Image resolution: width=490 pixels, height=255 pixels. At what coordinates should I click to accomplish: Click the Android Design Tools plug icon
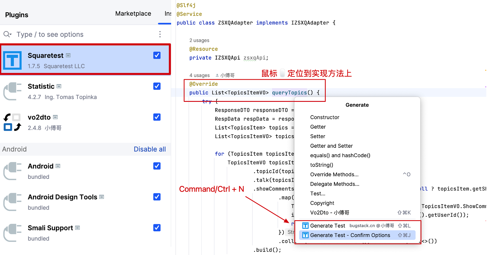[12, 202]
